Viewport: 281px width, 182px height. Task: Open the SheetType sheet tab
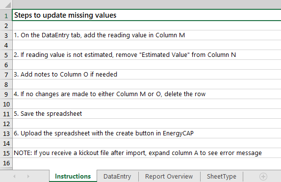222,177
